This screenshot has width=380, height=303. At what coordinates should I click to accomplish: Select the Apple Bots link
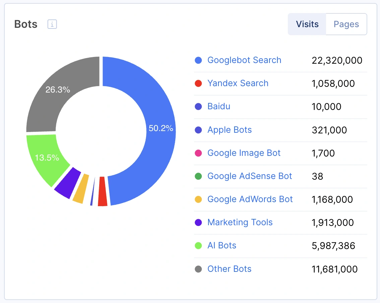229,130
